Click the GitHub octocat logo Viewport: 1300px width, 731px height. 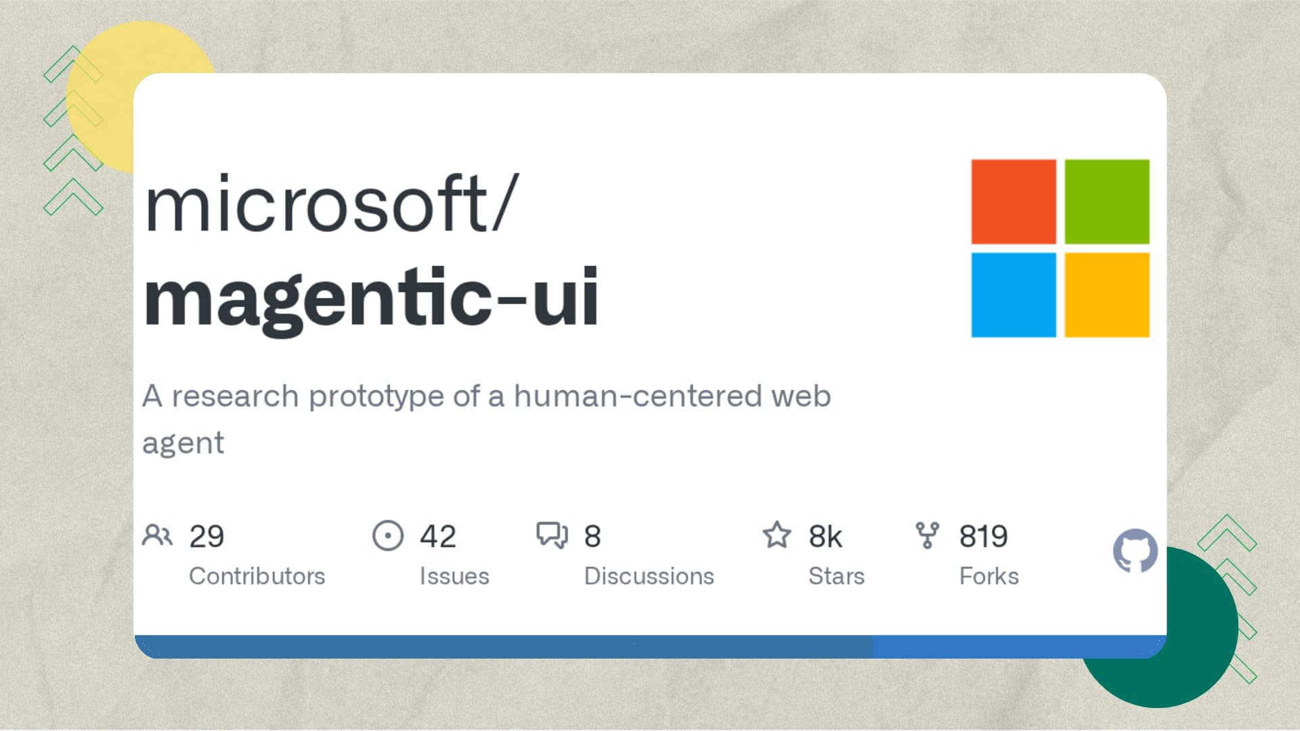click(x=1135, y=551)
